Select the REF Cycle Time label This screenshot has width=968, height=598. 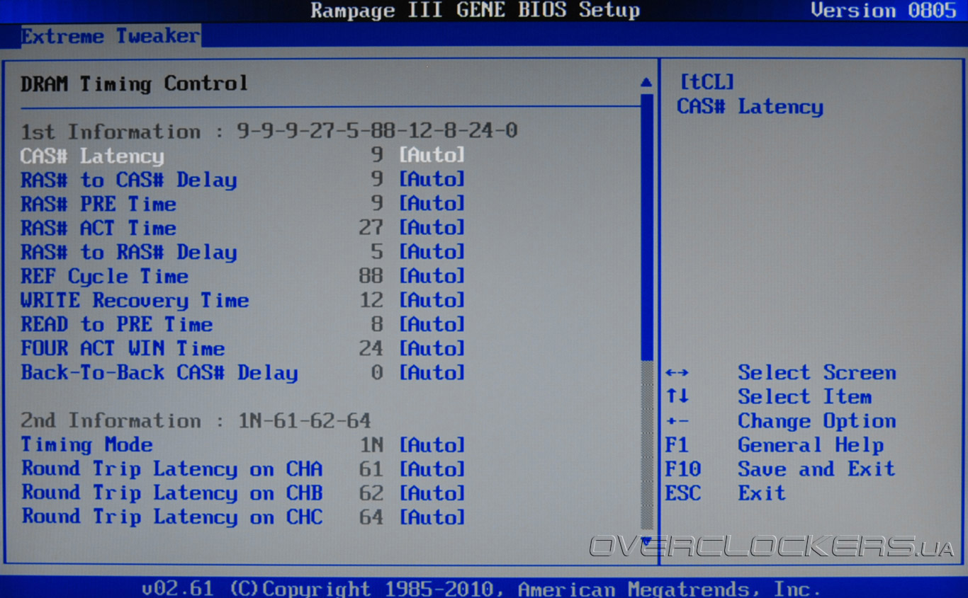104,276
